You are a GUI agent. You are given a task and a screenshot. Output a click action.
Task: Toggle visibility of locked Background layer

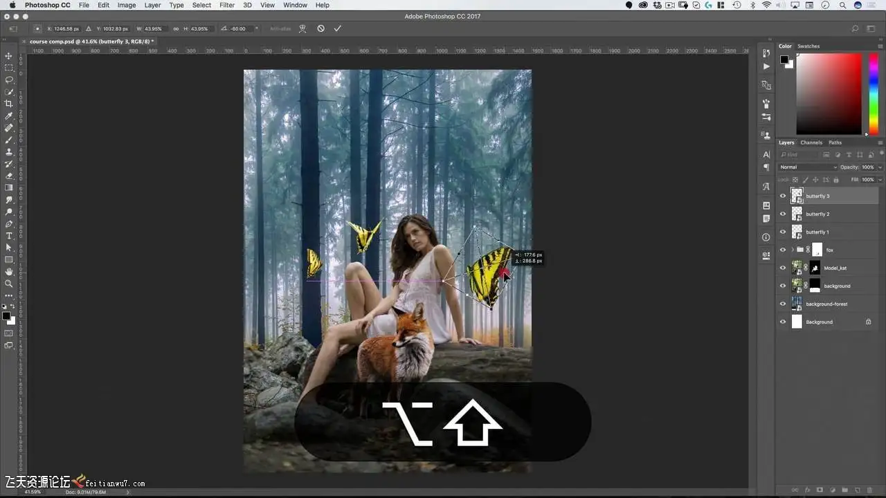pyautogui.click(x=783, y=322)
